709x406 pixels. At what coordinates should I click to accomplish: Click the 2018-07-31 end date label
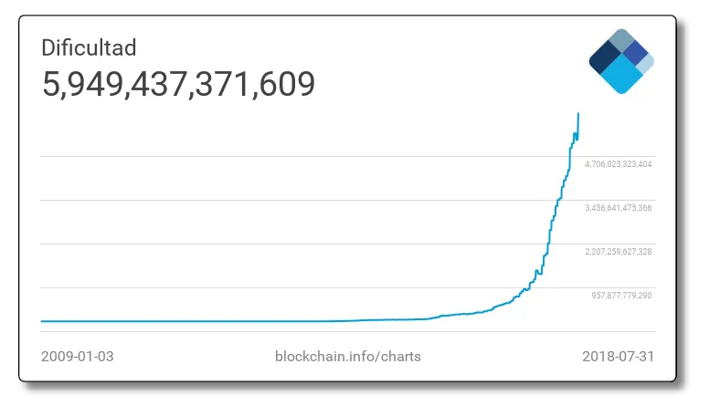tap(618, 356)
